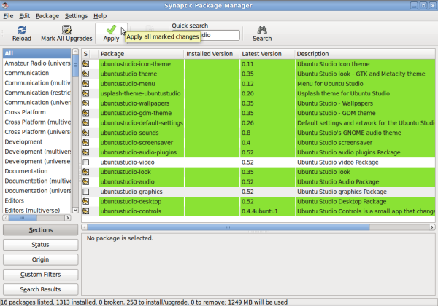Click status icon for usplash-theme-ubuntustudio
This screenshot has height=306, width=438.
click(x=86, y=93)
